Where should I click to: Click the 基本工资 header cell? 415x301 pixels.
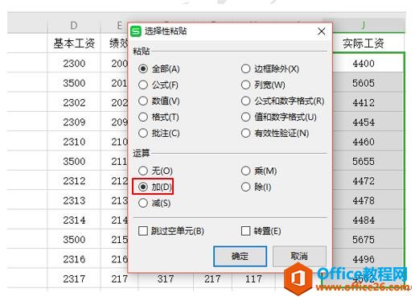[74, 43]
